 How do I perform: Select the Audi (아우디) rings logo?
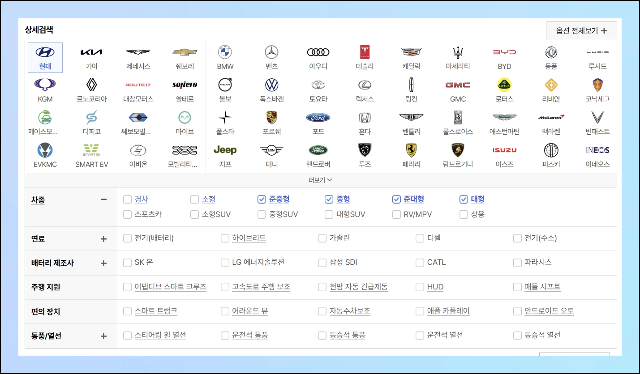pos(318,52)
